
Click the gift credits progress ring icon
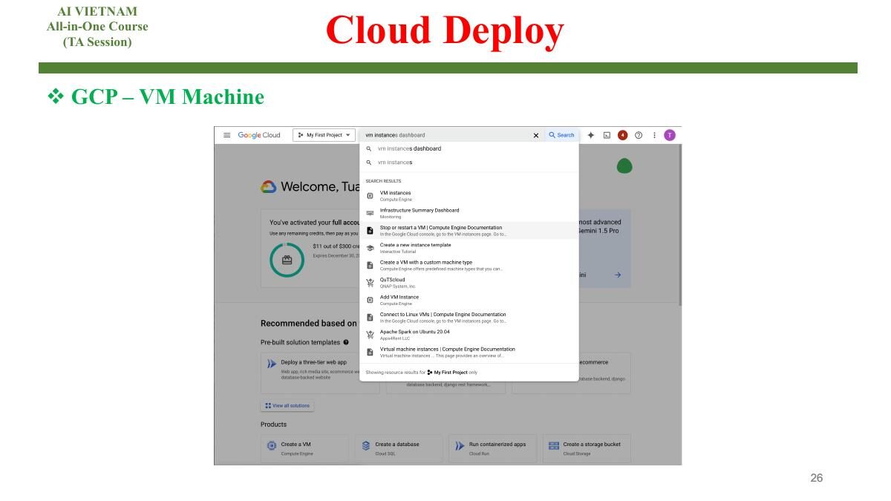coord(287,260)
